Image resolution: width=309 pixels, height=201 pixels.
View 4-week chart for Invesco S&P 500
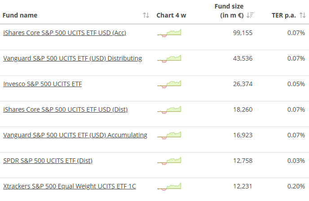169,84
